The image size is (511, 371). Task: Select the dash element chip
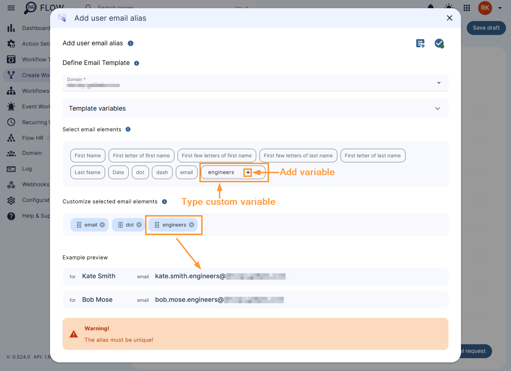coord(162,172)
